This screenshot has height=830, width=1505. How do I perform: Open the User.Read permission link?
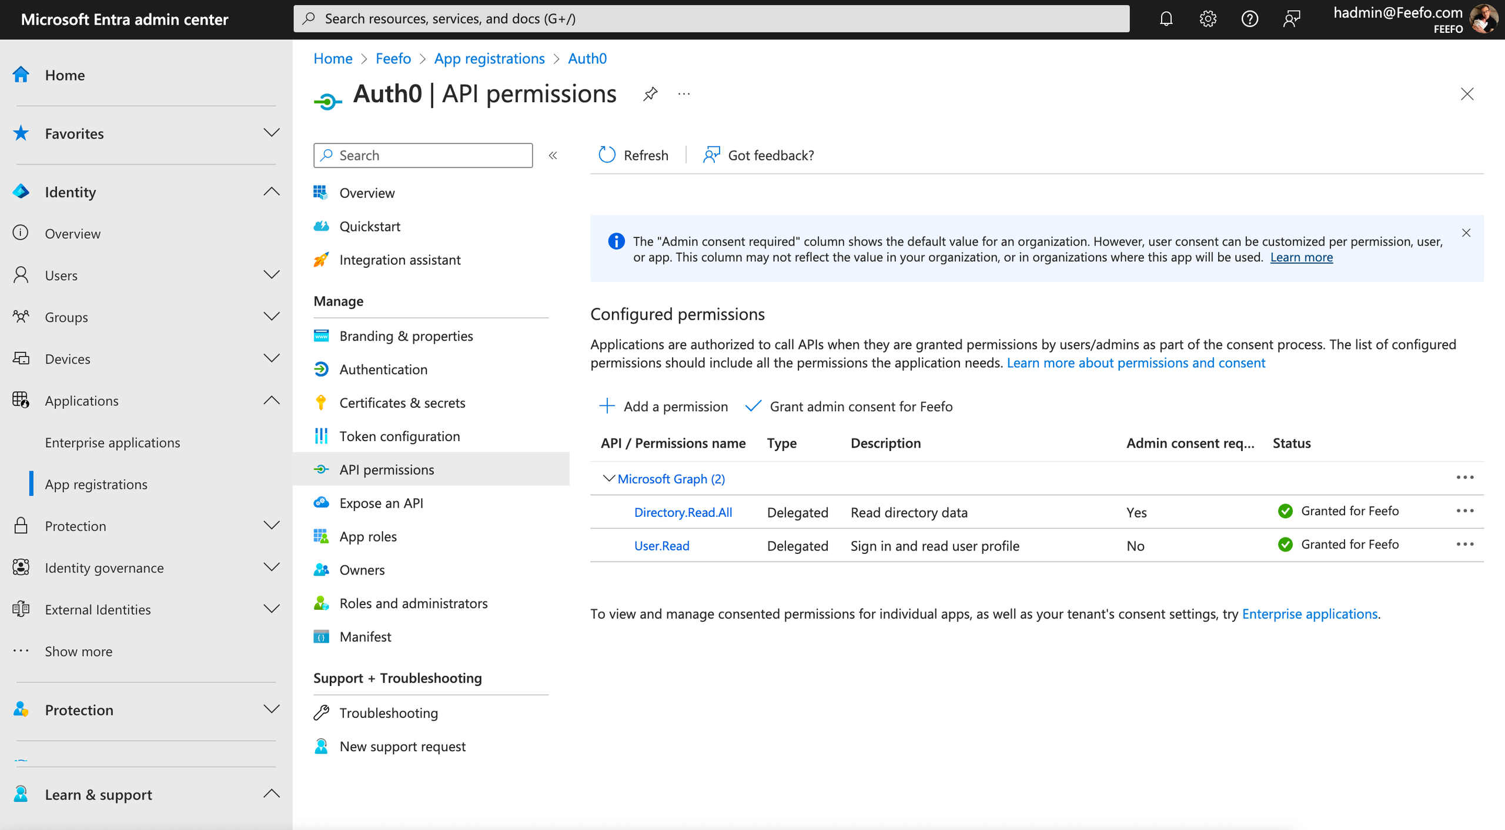coord(661,546)
